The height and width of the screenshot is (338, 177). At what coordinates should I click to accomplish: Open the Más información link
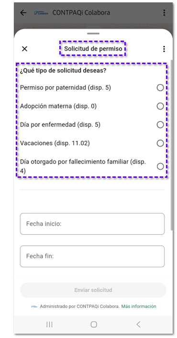coord(139,306)
